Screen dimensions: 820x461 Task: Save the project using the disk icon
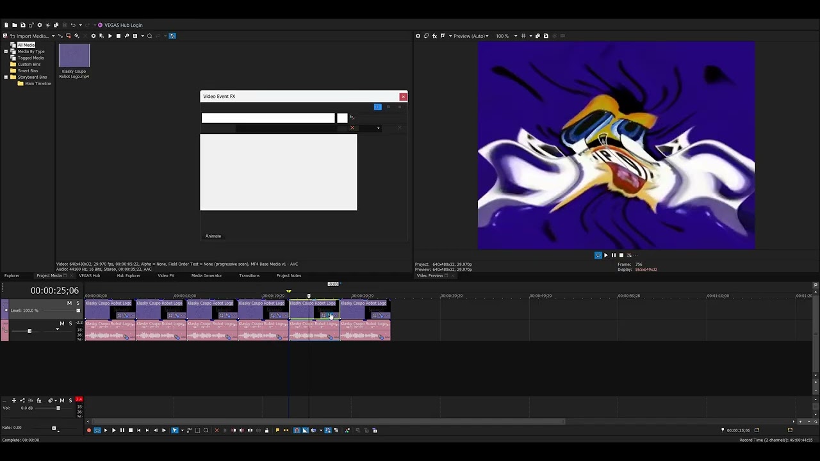tap(23, 25)
